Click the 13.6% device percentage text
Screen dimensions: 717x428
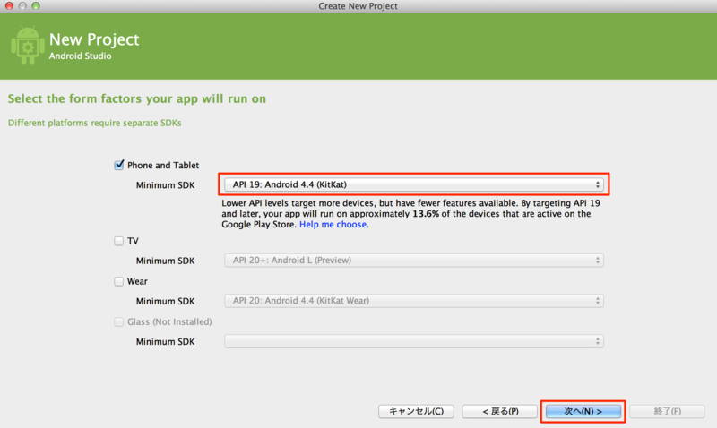425,214
